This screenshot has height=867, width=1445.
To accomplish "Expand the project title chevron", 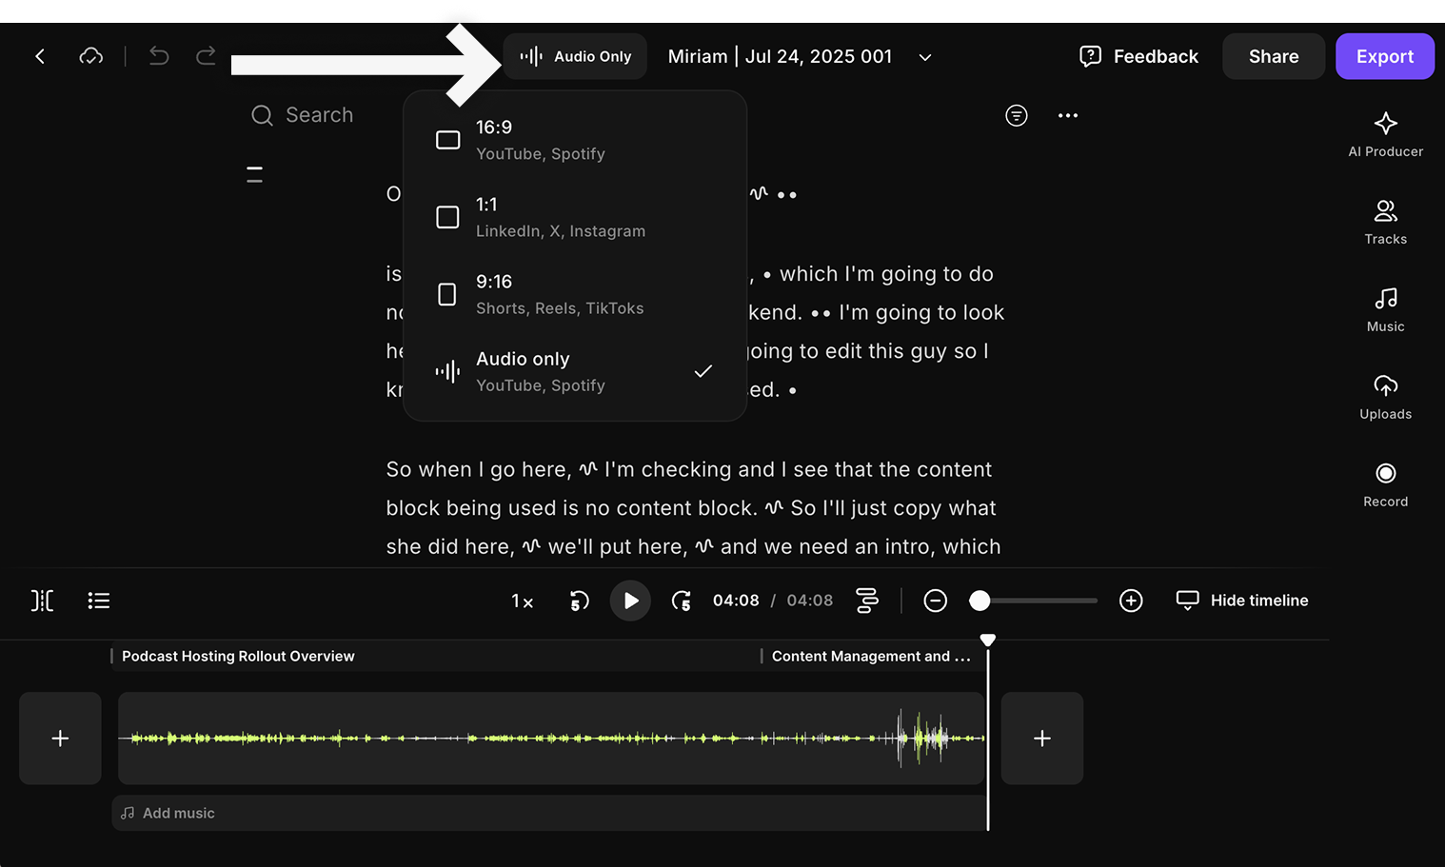I will point(924,57).
